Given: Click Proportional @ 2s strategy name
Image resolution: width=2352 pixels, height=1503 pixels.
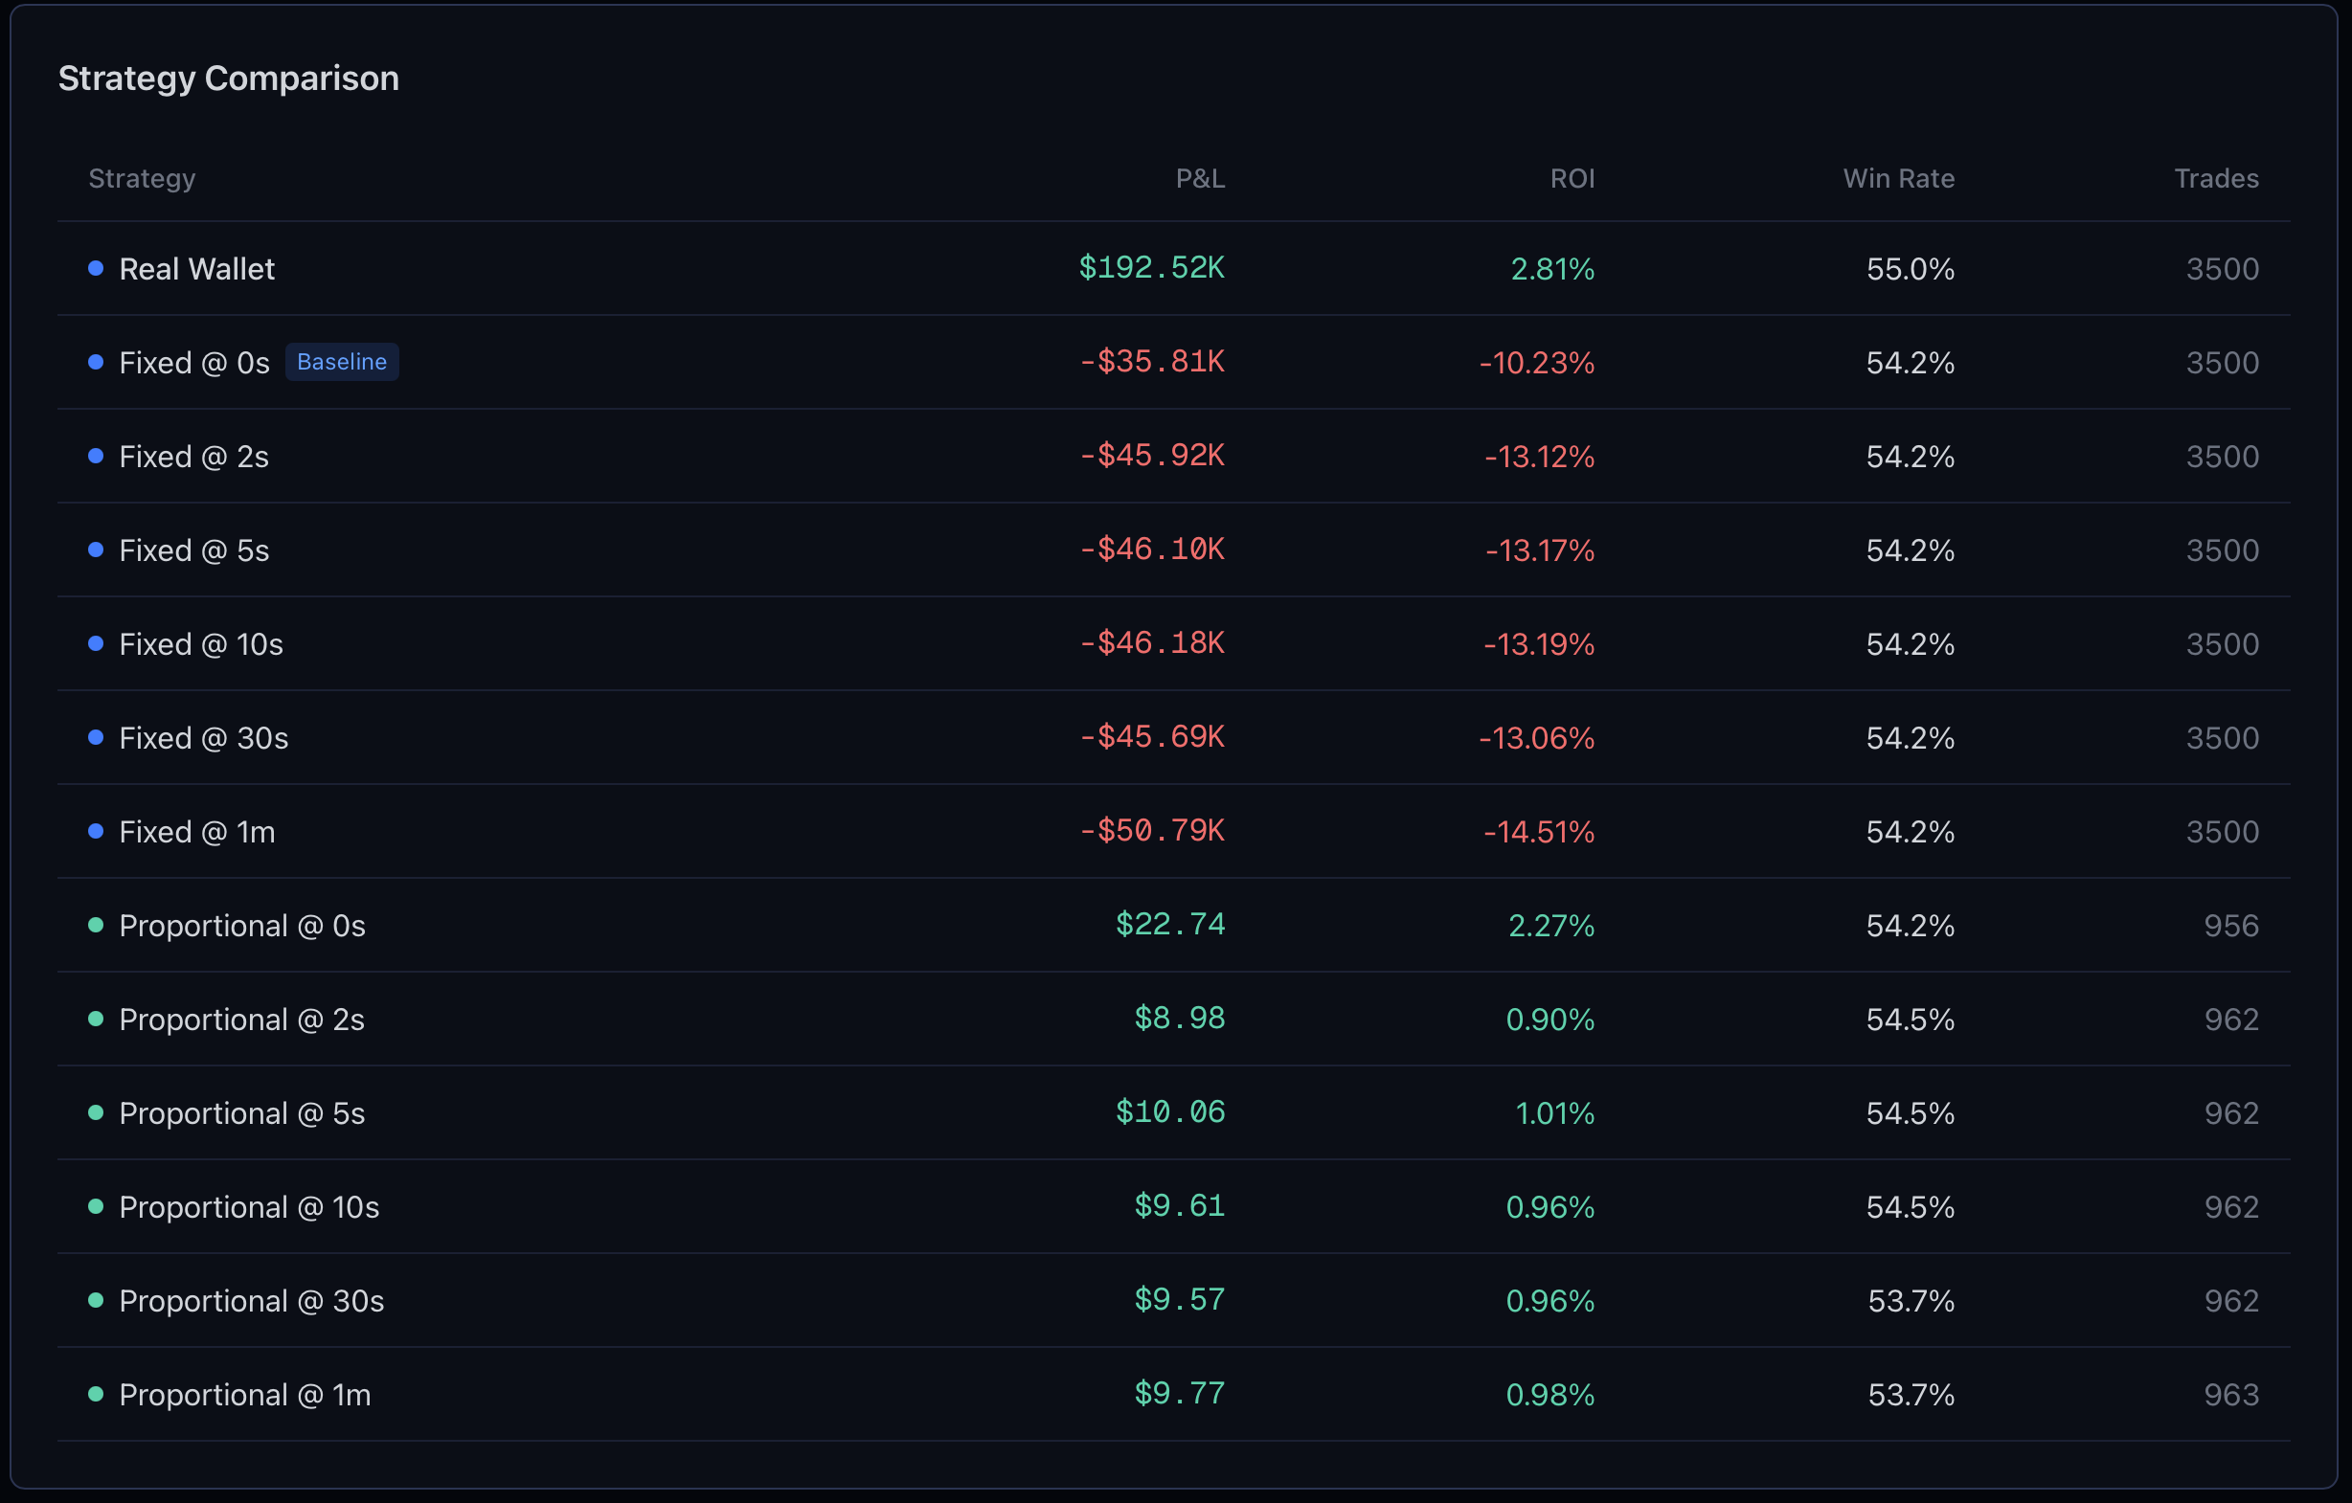Looking at the screenshot, I should [241, 1020].
